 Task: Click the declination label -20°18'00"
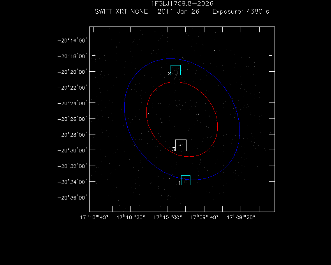tap(72, 56)
